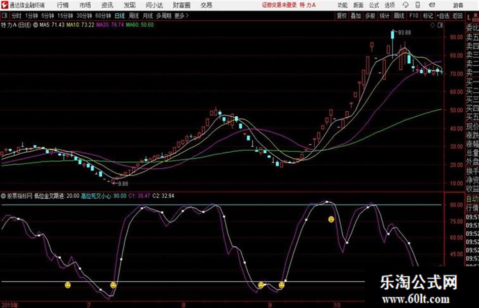Switch to 5分钟 period tab
The height and width of the screenshot is (308, 479).
pyautogui.click(x=48, y=16)
